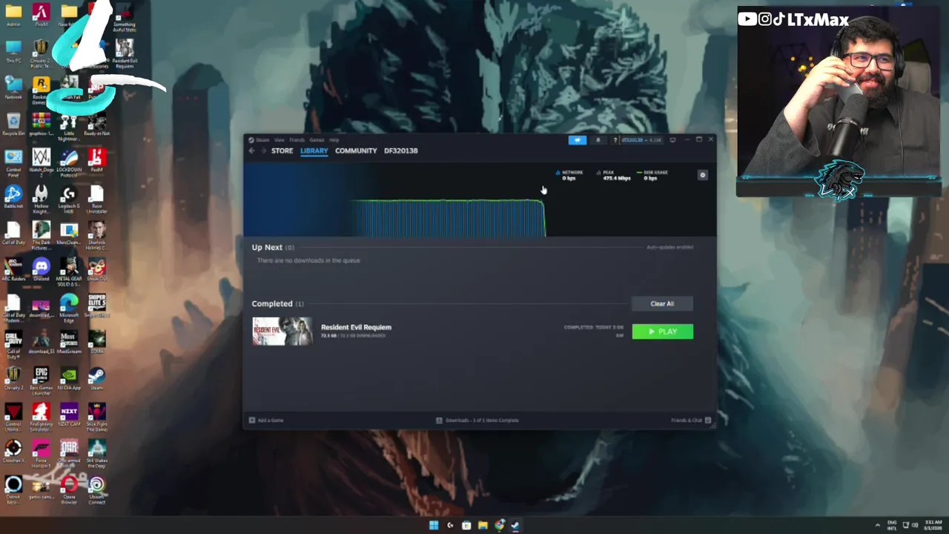
Task: Open Steam notifications bell
Action: point(598,139)
